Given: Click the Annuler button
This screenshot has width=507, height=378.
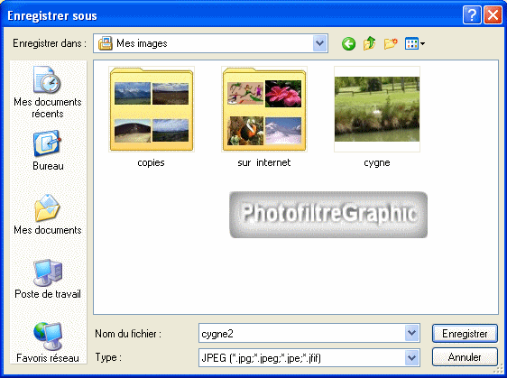Looking at the screenshot, I should 465,357.
